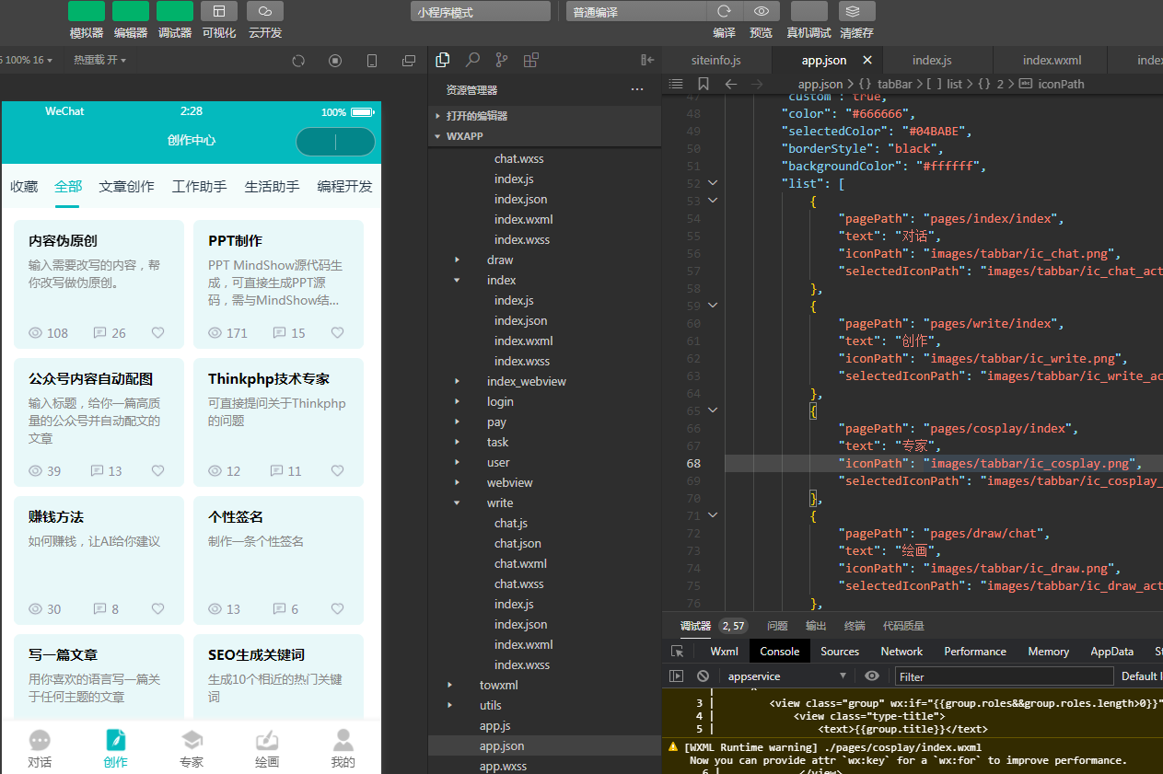Click the 预览 (Preview) eye icon
Viewport: 1163px width, 774px height.
[x=762, y=12]
